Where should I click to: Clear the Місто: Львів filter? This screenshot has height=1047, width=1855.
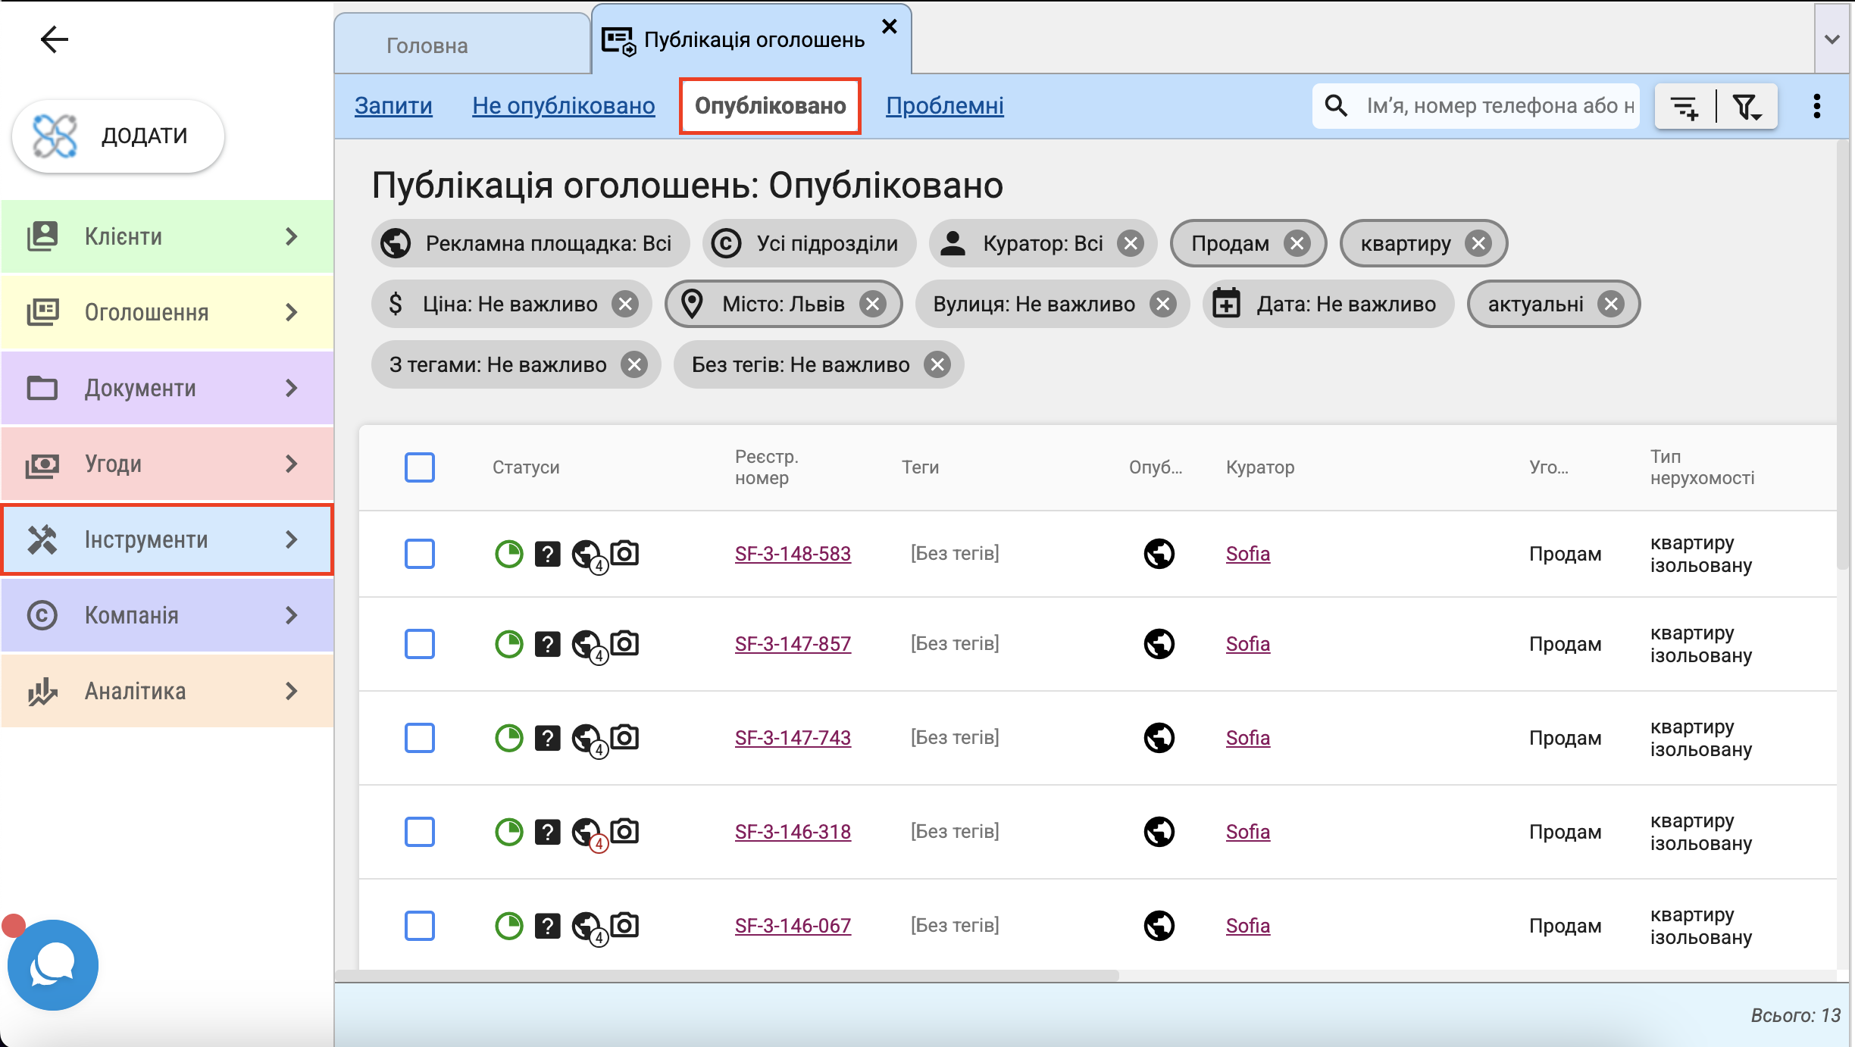point(873,305)
